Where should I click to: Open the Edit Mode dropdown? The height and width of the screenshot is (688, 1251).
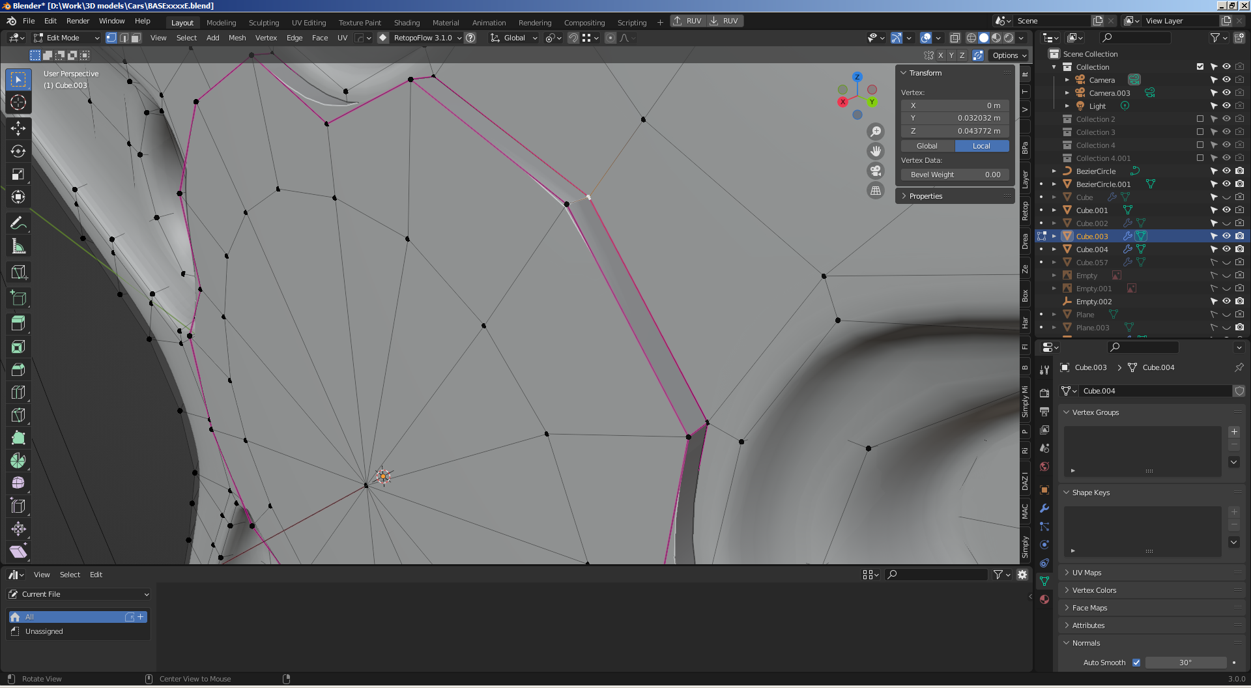click(x=66, y=38)
